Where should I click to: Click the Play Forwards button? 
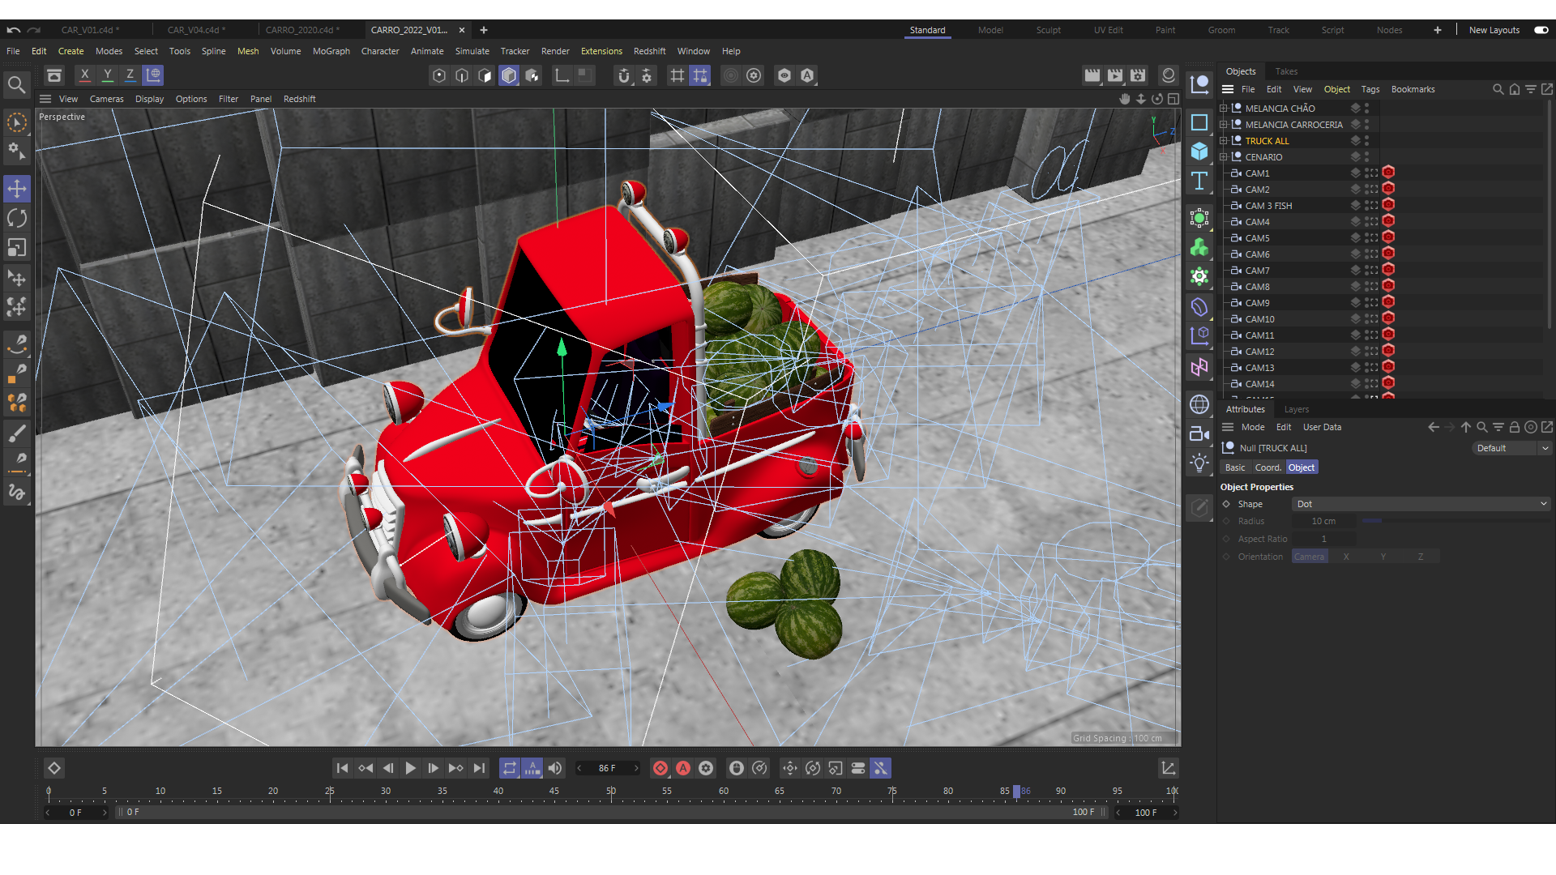pos(411,768)
